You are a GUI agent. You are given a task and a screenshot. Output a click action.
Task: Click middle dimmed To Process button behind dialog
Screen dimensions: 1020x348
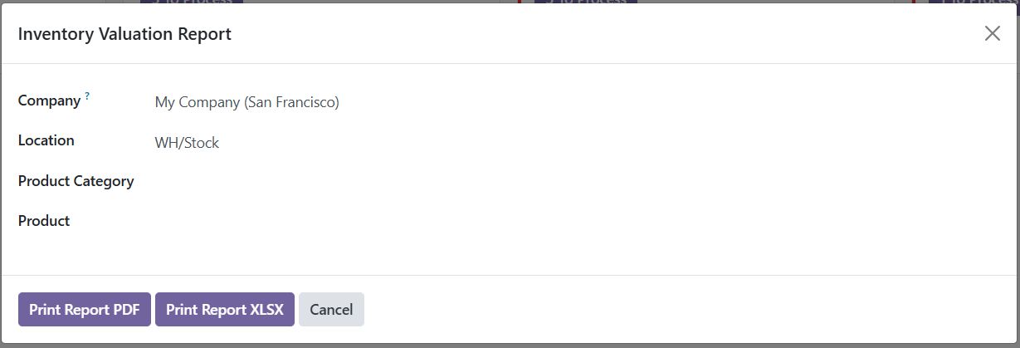585,2
